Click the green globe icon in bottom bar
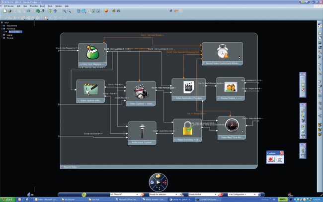Screen dimensions: 323x202 [x=84, y=195]
